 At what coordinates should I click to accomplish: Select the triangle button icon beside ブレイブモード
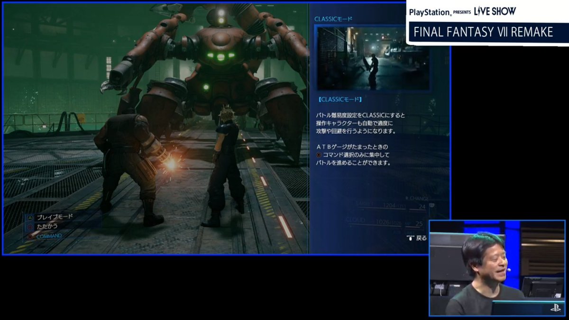[31, 217]
